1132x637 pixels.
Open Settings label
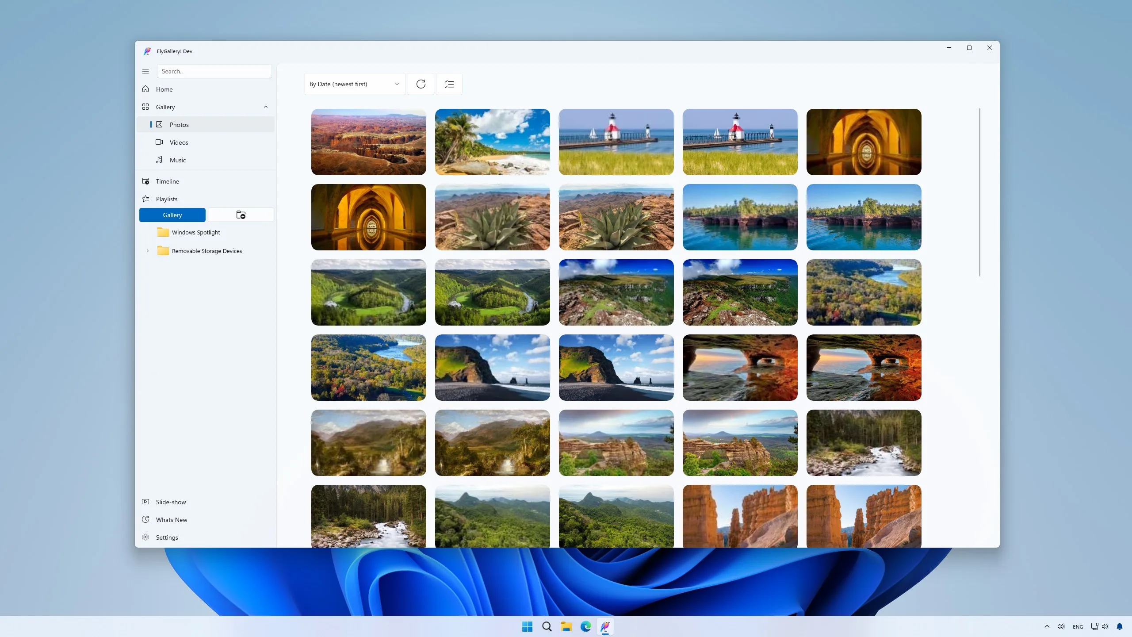pos(167,537)
